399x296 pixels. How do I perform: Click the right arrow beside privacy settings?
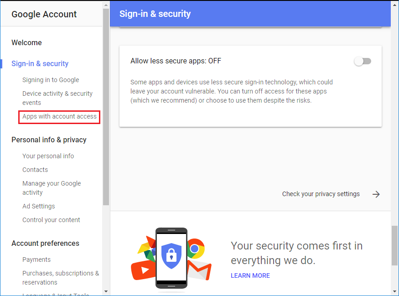click(x=376, y=194)
